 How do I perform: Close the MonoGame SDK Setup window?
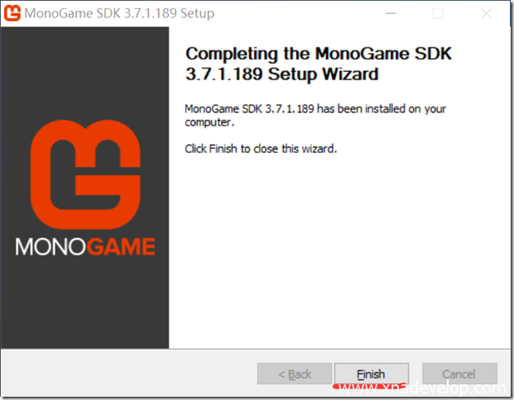(486, 13)
